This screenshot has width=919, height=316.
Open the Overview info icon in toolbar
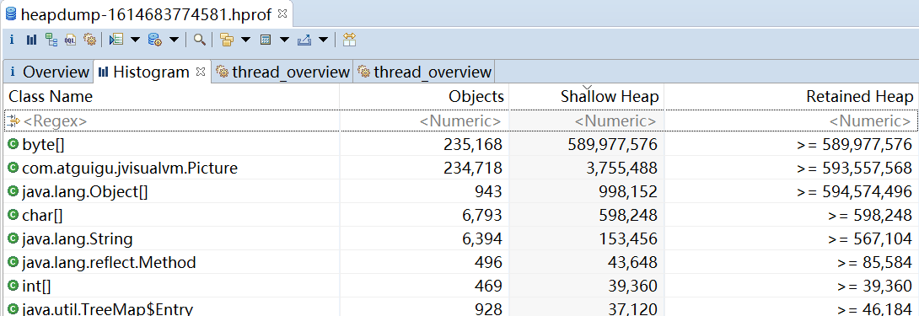pos(12,40)
